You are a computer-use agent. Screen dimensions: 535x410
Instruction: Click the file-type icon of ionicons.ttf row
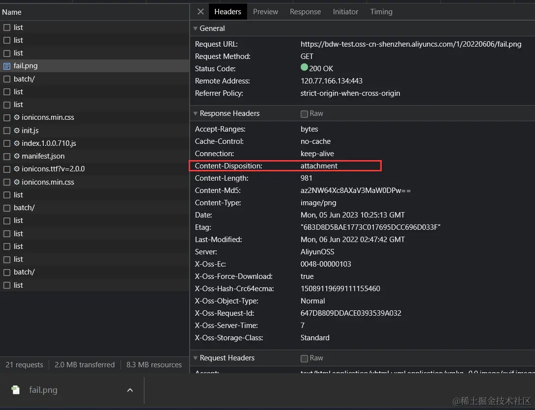(x=7, y=169)
